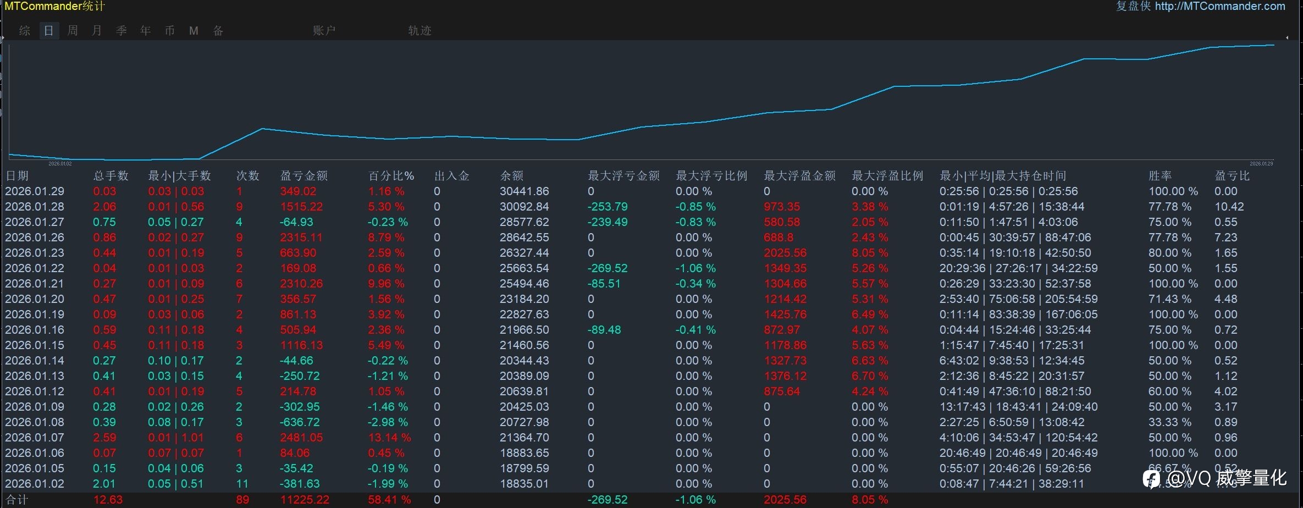Screen dimensions: 1303x508
Task: Sort by the 总手数 column header
Action: [111, 176]
